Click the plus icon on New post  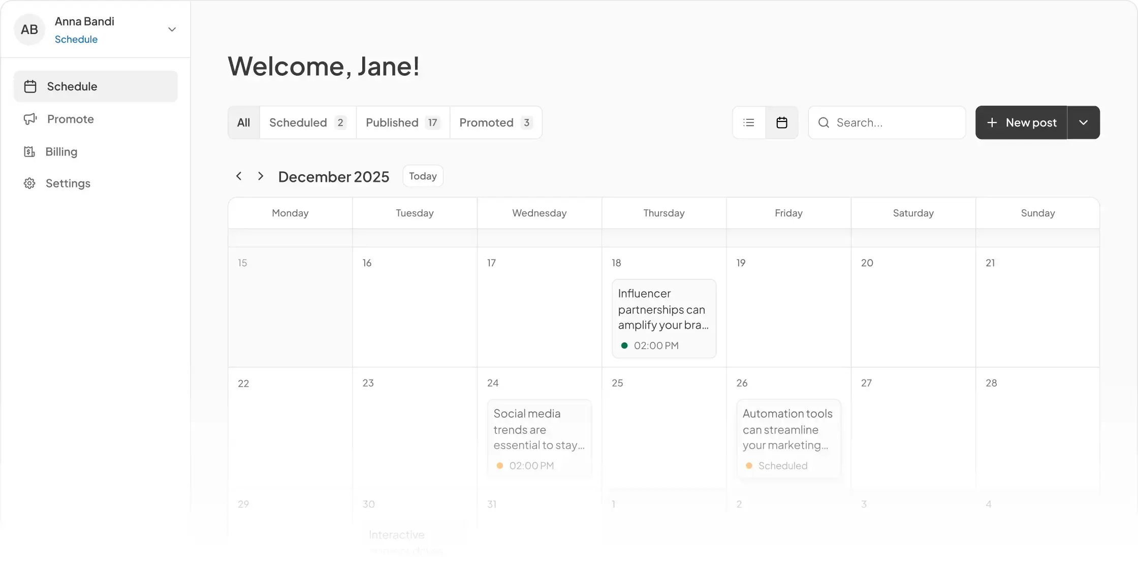[993, 122]
